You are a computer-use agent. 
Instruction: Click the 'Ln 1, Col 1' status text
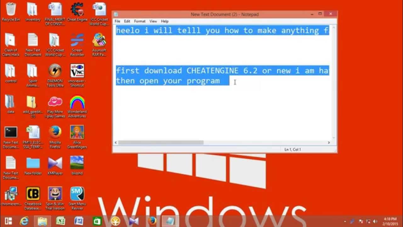click(x=293, y=149)
